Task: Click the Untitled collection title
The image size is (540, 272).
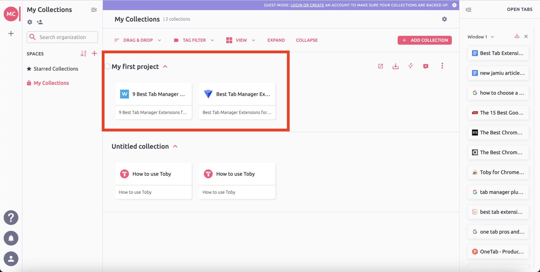Action: click(x=140, y=146)
